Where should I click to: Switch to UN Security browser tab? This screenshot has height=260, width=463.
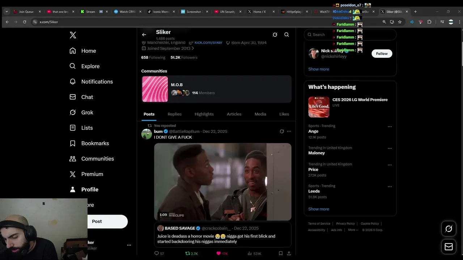[x=227, y=12]
